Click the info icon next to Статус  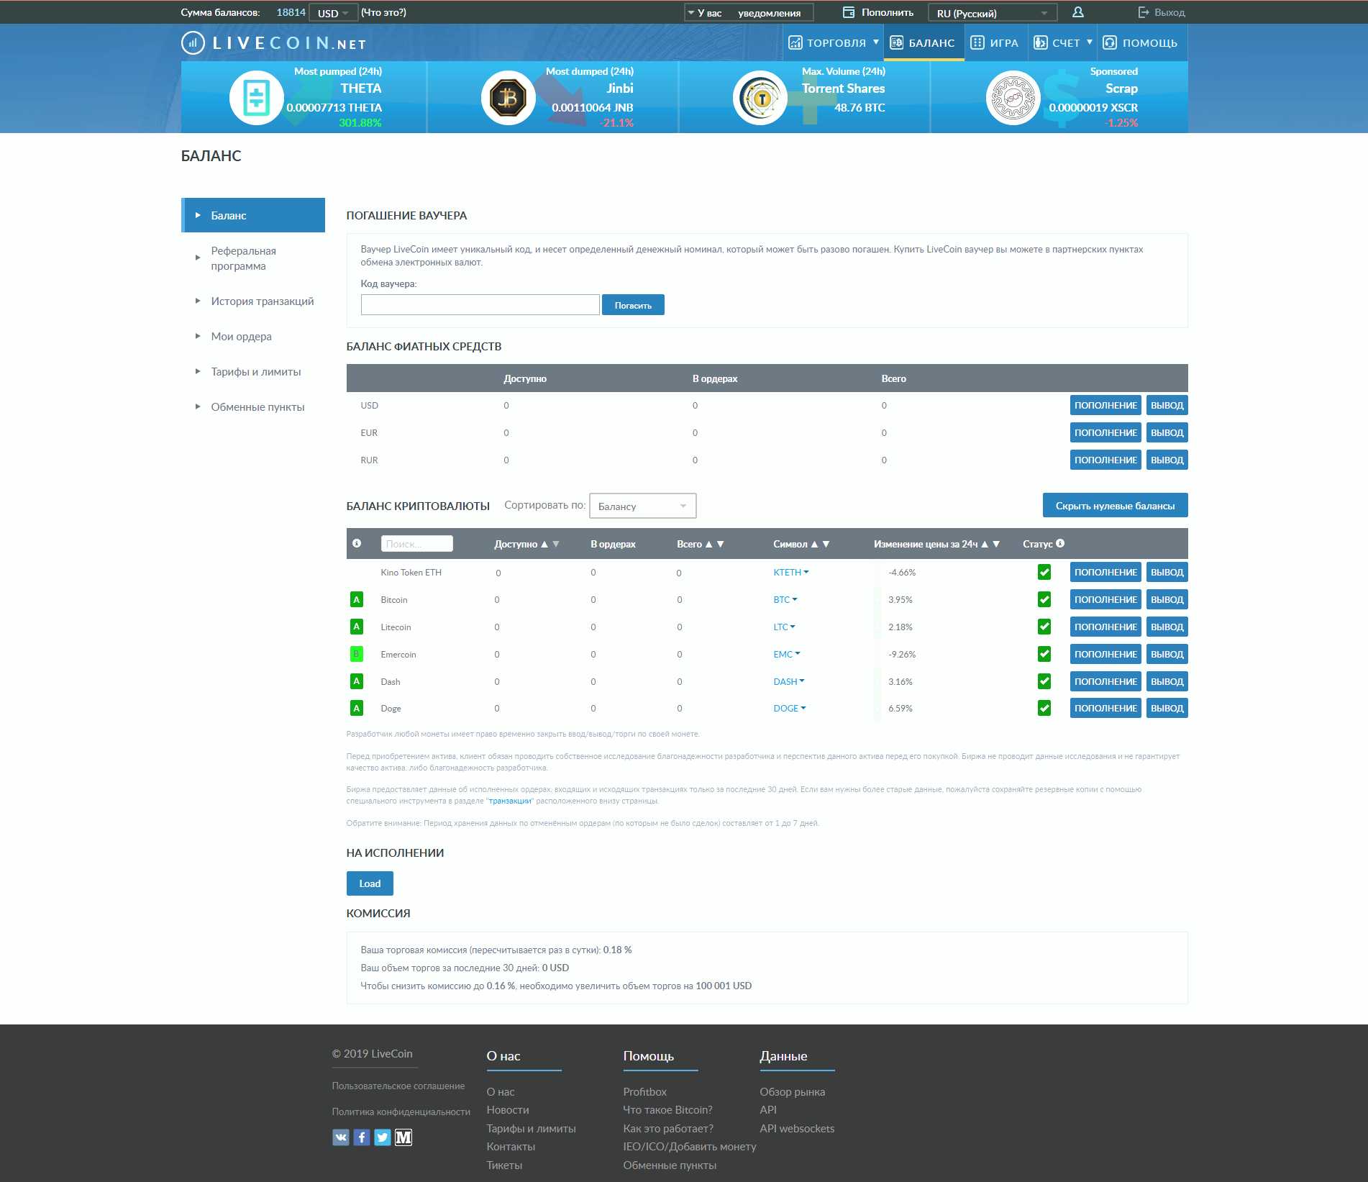(x=1060, y=543)
